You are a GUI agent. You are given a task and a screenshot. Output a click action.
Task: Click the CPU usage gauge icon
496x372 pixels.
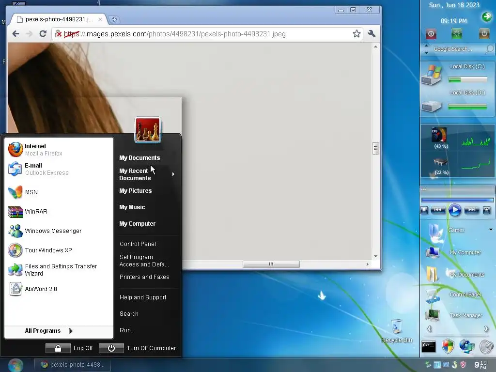click(x=439, y=135)
